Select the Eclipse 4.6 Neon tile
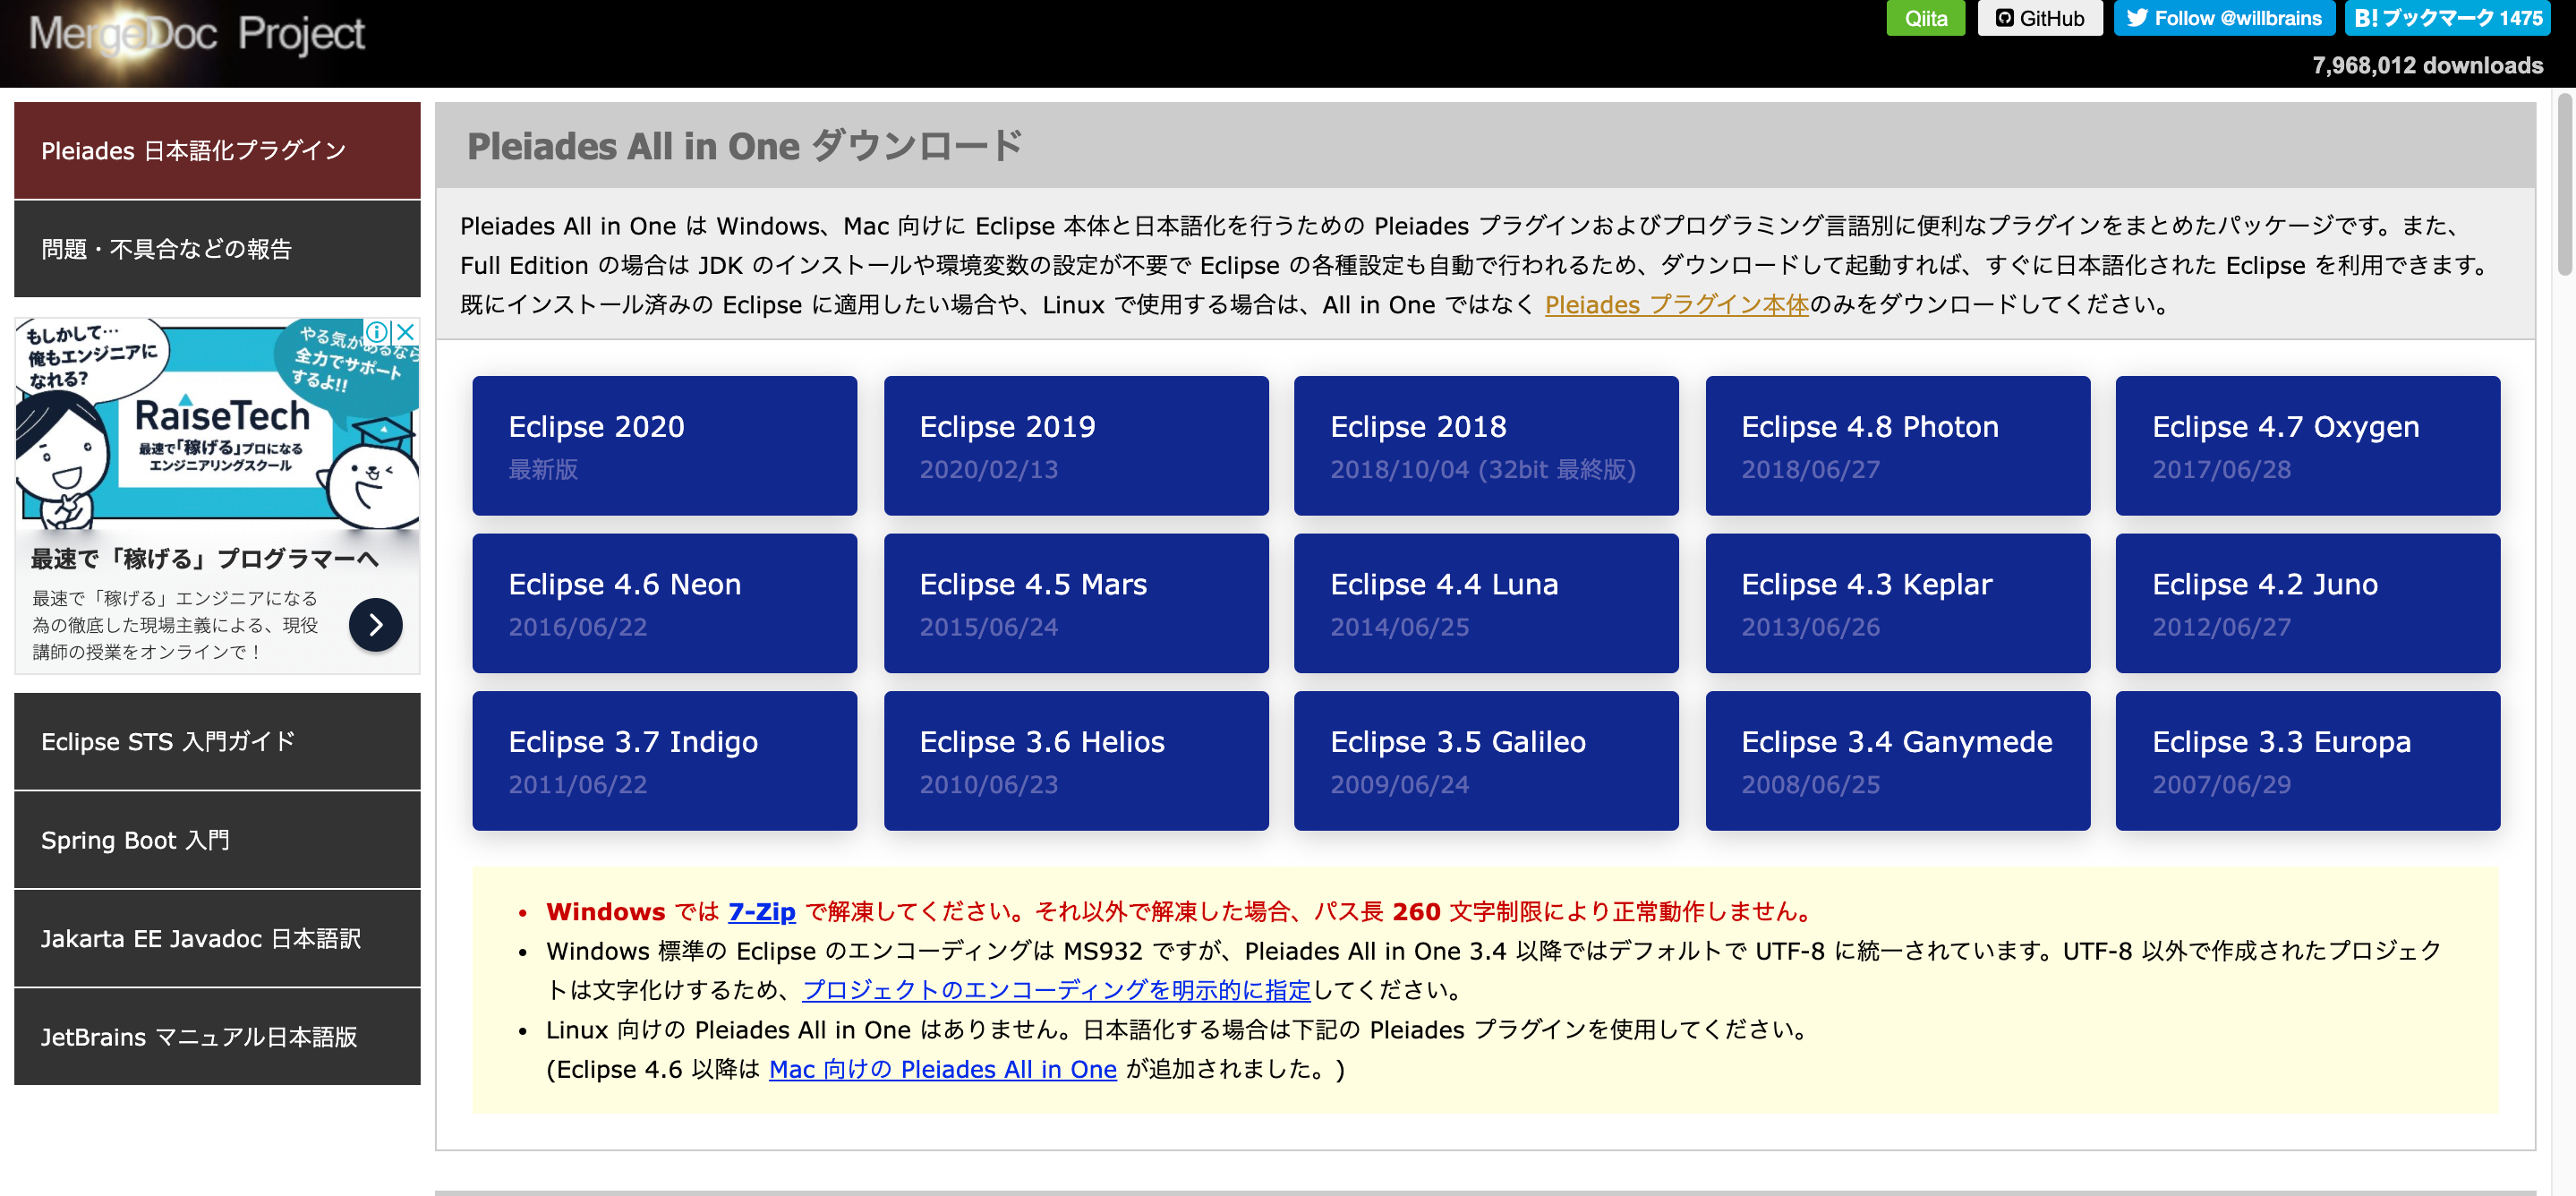This screenshot has width=2576, height=1196. (664, 603)
